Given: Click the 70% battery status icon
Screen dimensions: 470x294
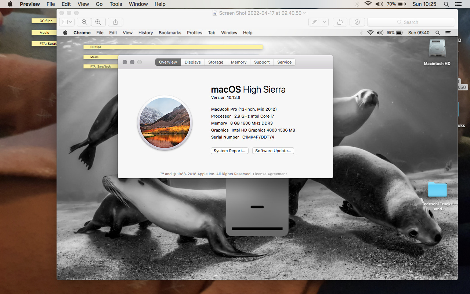Looking at the screenshot, I should point(396,4).
